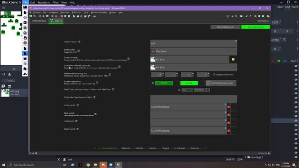Viewport: 299px width, 168px height.
Task: Click the circled X icon in Blockbench File menu
Action: 25,43
